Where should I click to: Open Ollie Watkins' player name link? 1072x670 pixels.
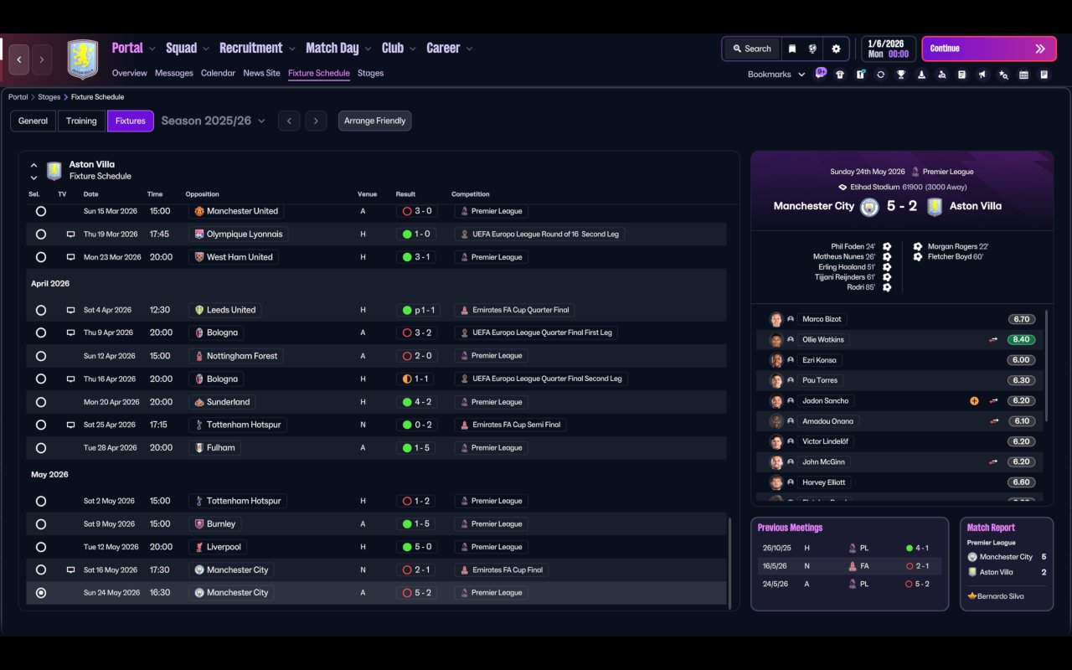click(823, 340)
